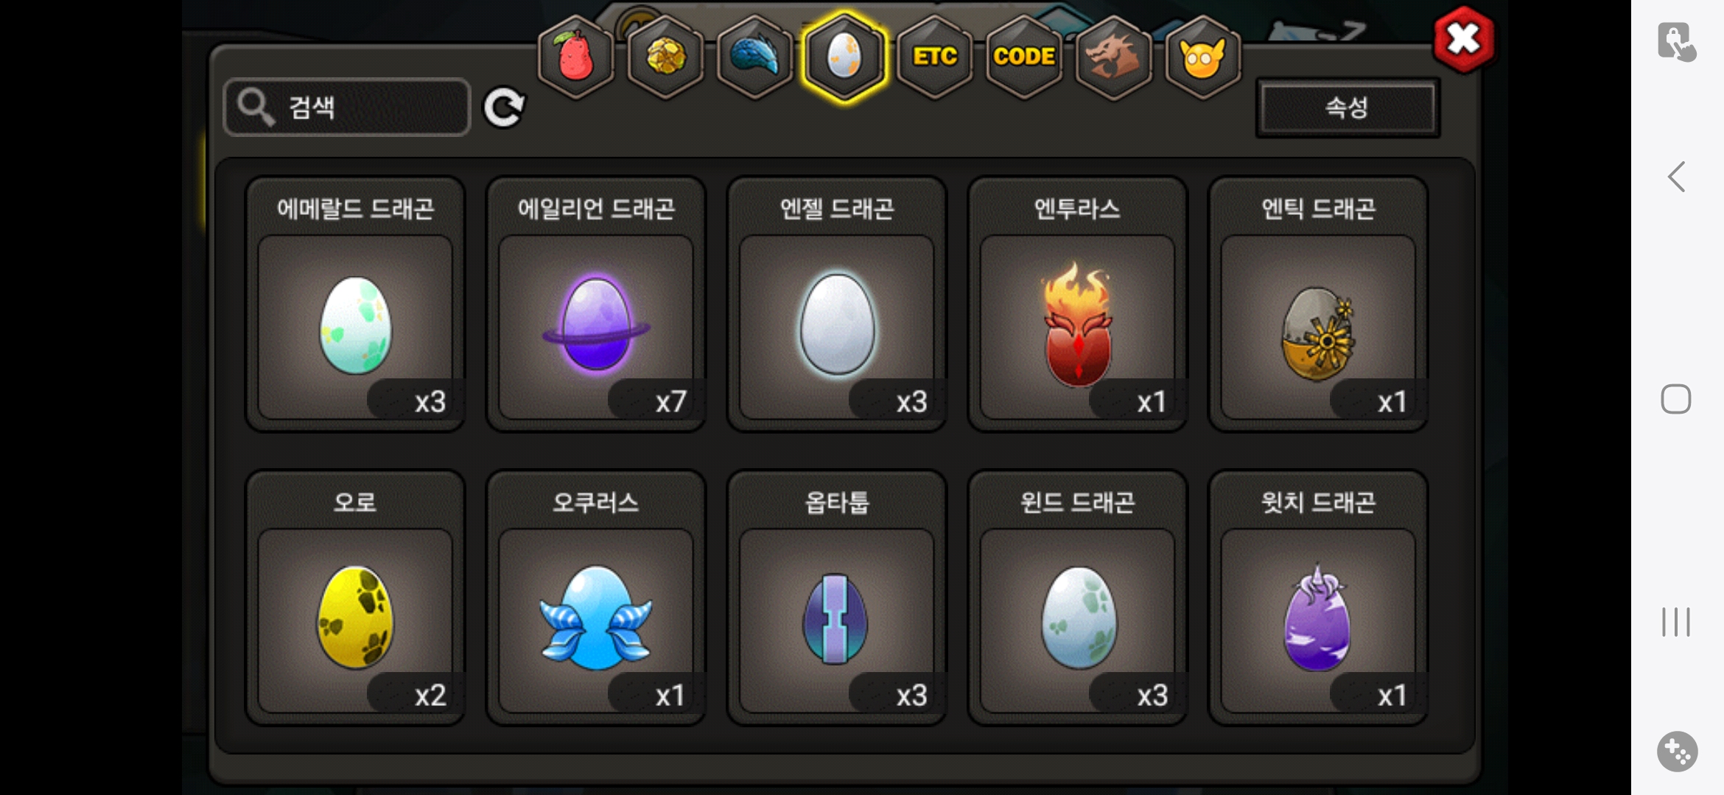
Task: Click the refresh arrow icon
Action: [x=504, y=107]
